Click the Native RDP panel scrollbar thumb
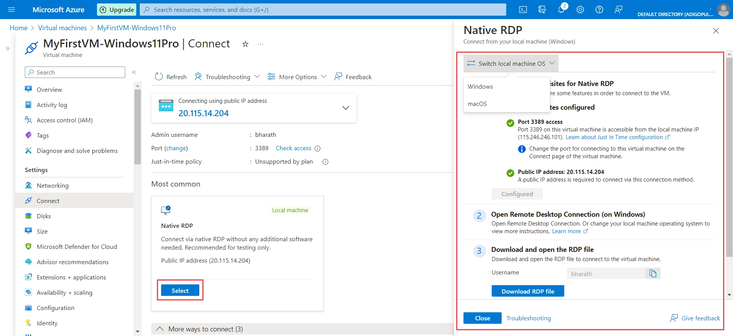This screenshot has height=336, width=733. tap(729, 157)
